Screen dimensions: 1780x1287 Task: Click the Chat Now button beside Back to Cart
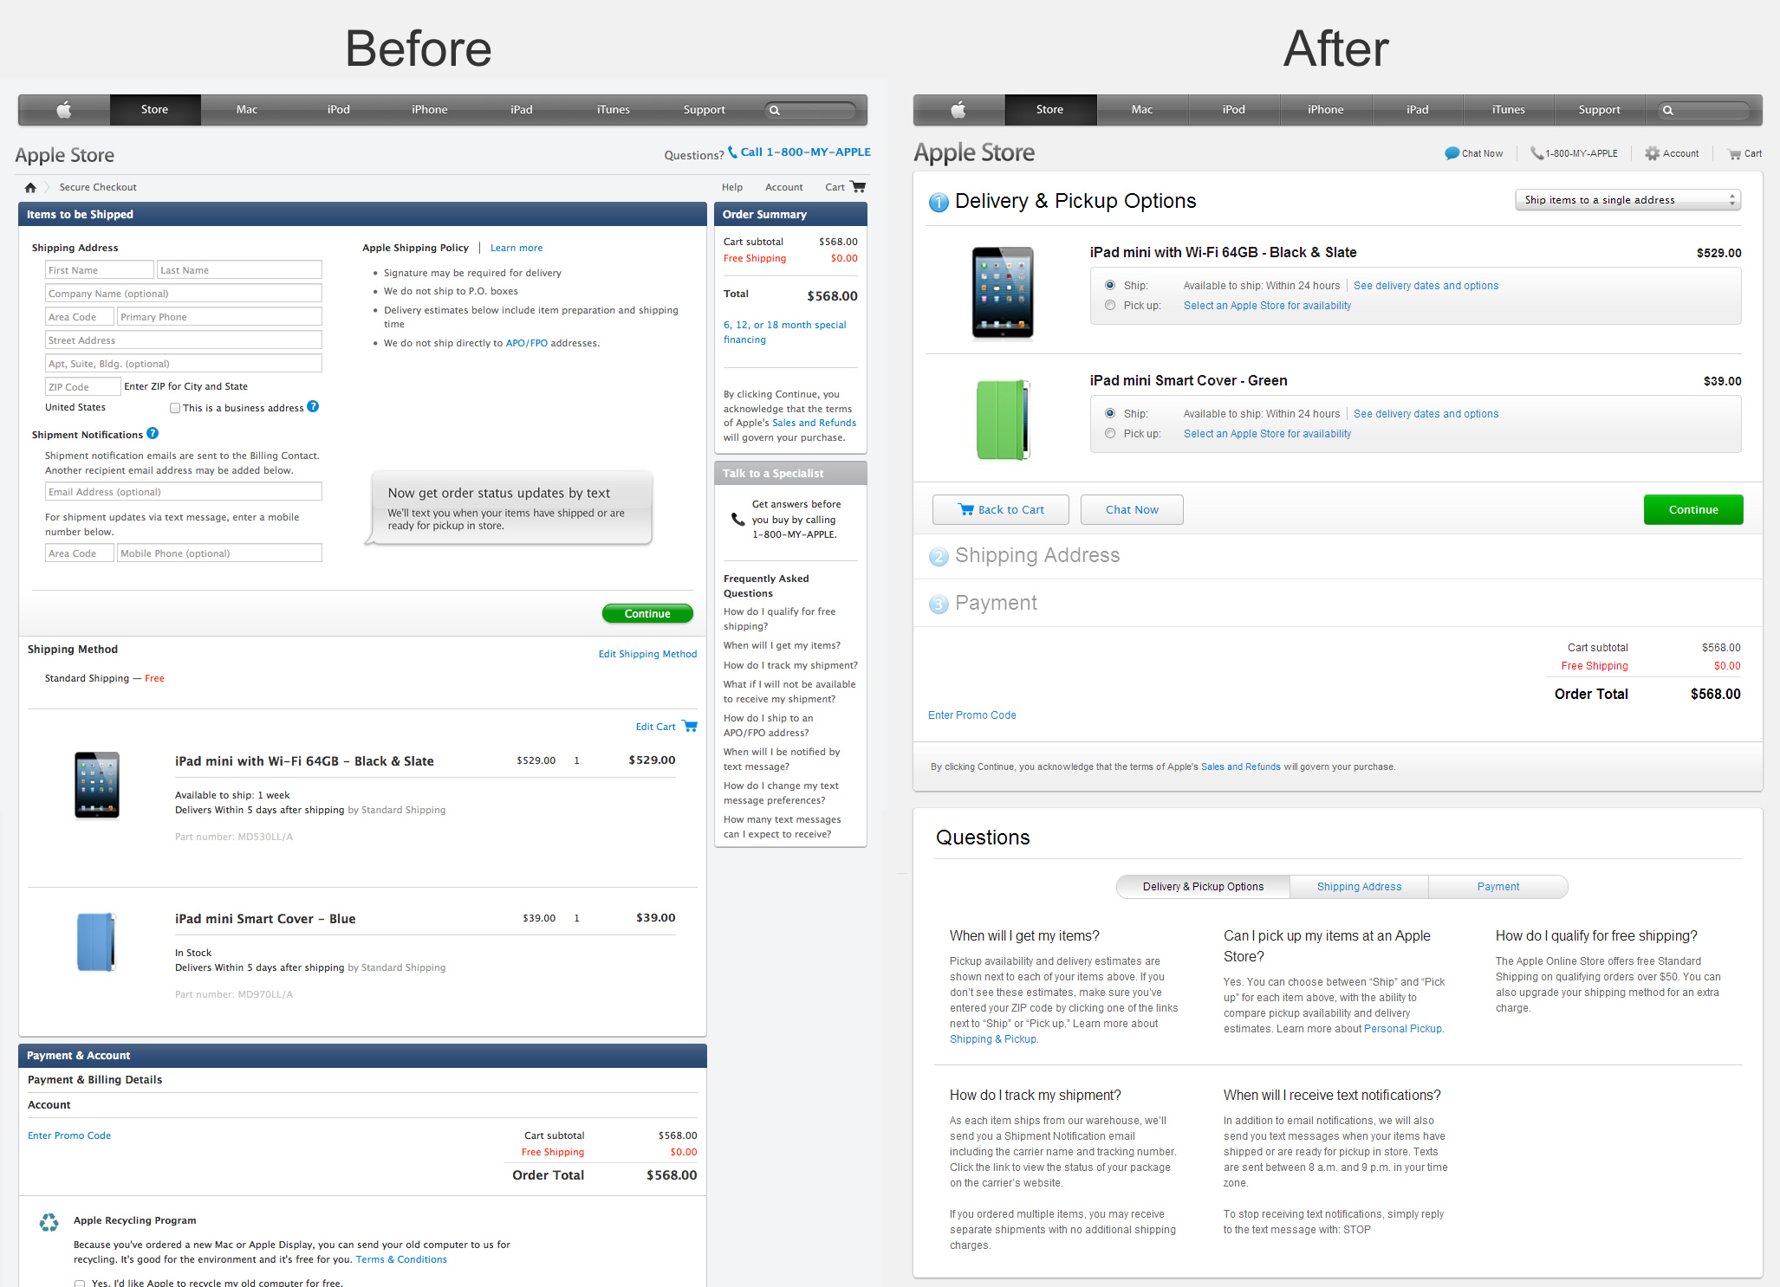(x=1132, y=509)
